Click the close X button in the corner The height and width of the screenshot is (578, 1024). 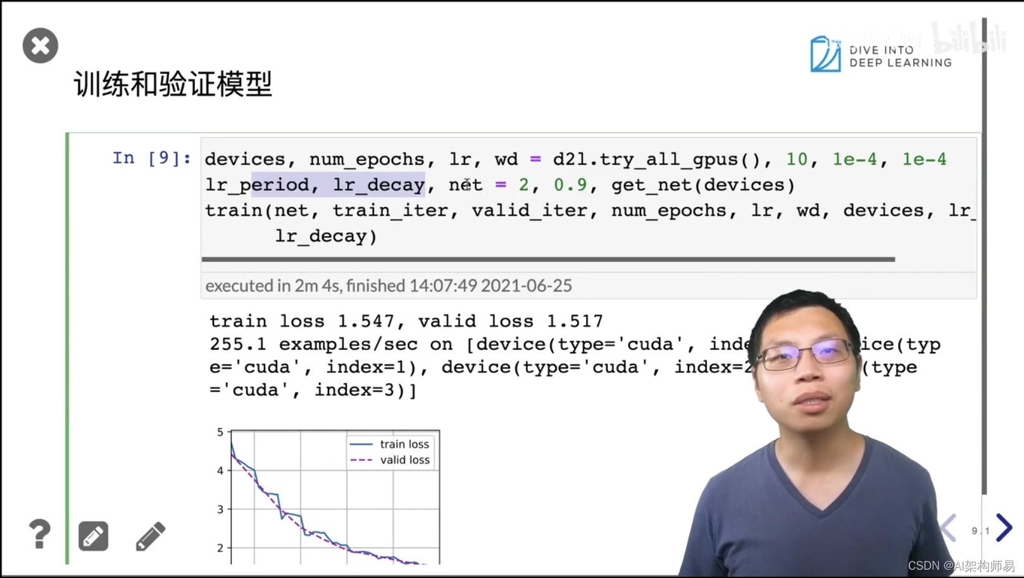(40, 45)
